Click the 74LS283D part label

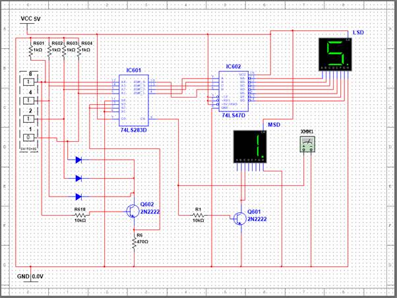pyautogui.click(x=133, y=130)
